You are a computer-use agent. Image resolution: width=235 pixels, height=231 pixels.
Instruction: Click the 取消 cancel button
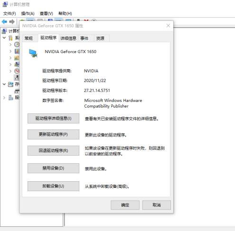point(157,205)
